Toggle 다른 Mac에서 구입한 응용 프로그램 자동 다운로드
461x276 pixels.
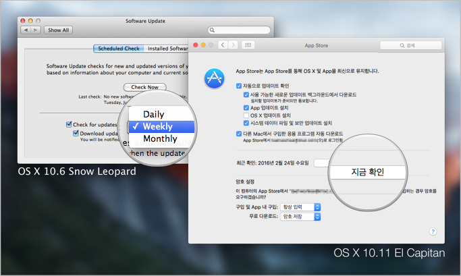239,134
